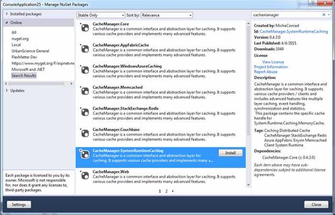This screenshot has height=215, width=335.
Task: Select the All source under Online
Action: (14, 32)
